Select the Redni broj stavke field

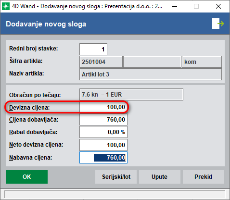pyautogui.click(x=93, y=49)
